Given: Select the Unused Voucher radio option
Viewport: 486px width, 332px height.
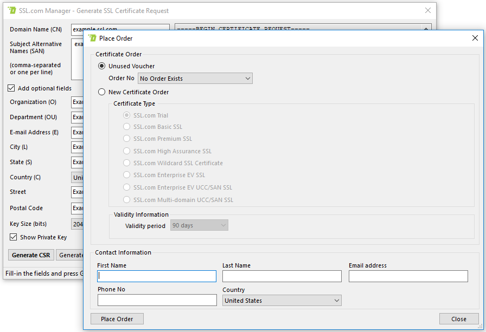Looking at the screenshot, I should point(101,66).
